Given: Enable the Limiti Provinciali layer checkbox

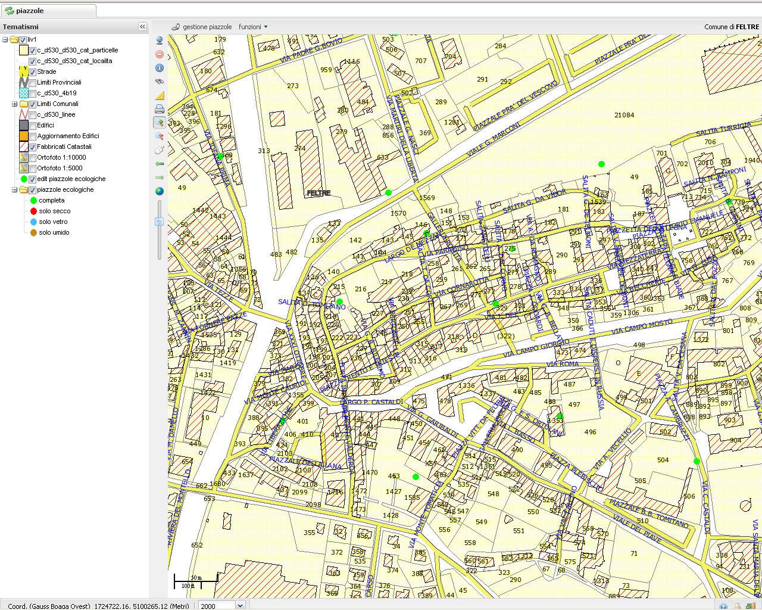Looking at the screenshot, I should click(33, 82).
